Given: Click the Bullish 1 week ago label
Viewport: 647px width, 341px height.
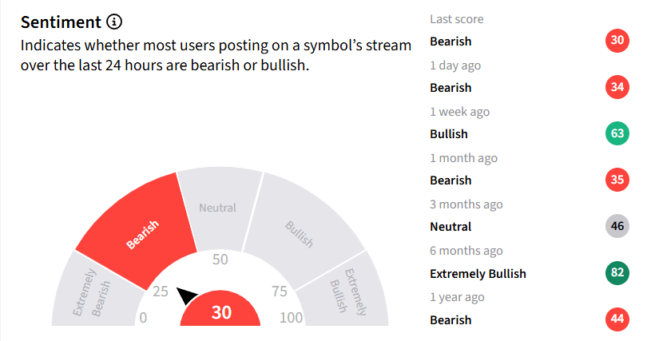Looking at the screenshot, I should tap(449, 134).
